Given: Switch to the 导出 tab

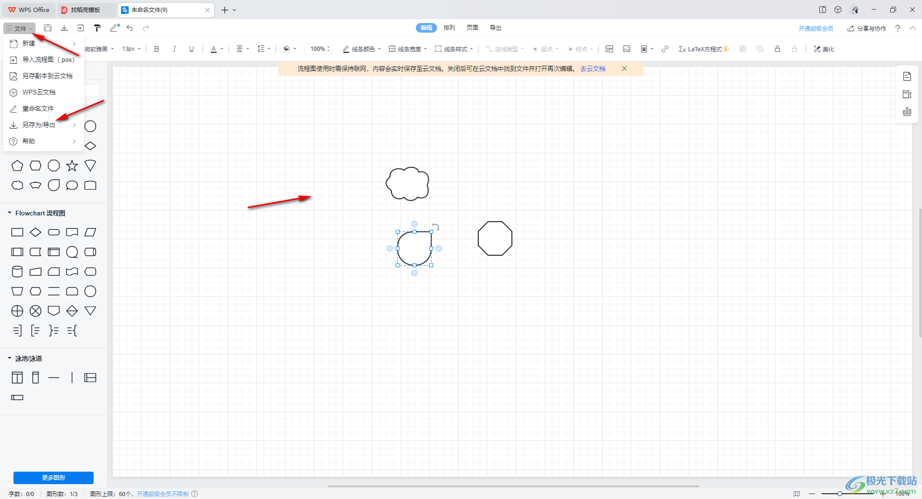Looking at the screenshot, I should (496, 28).
